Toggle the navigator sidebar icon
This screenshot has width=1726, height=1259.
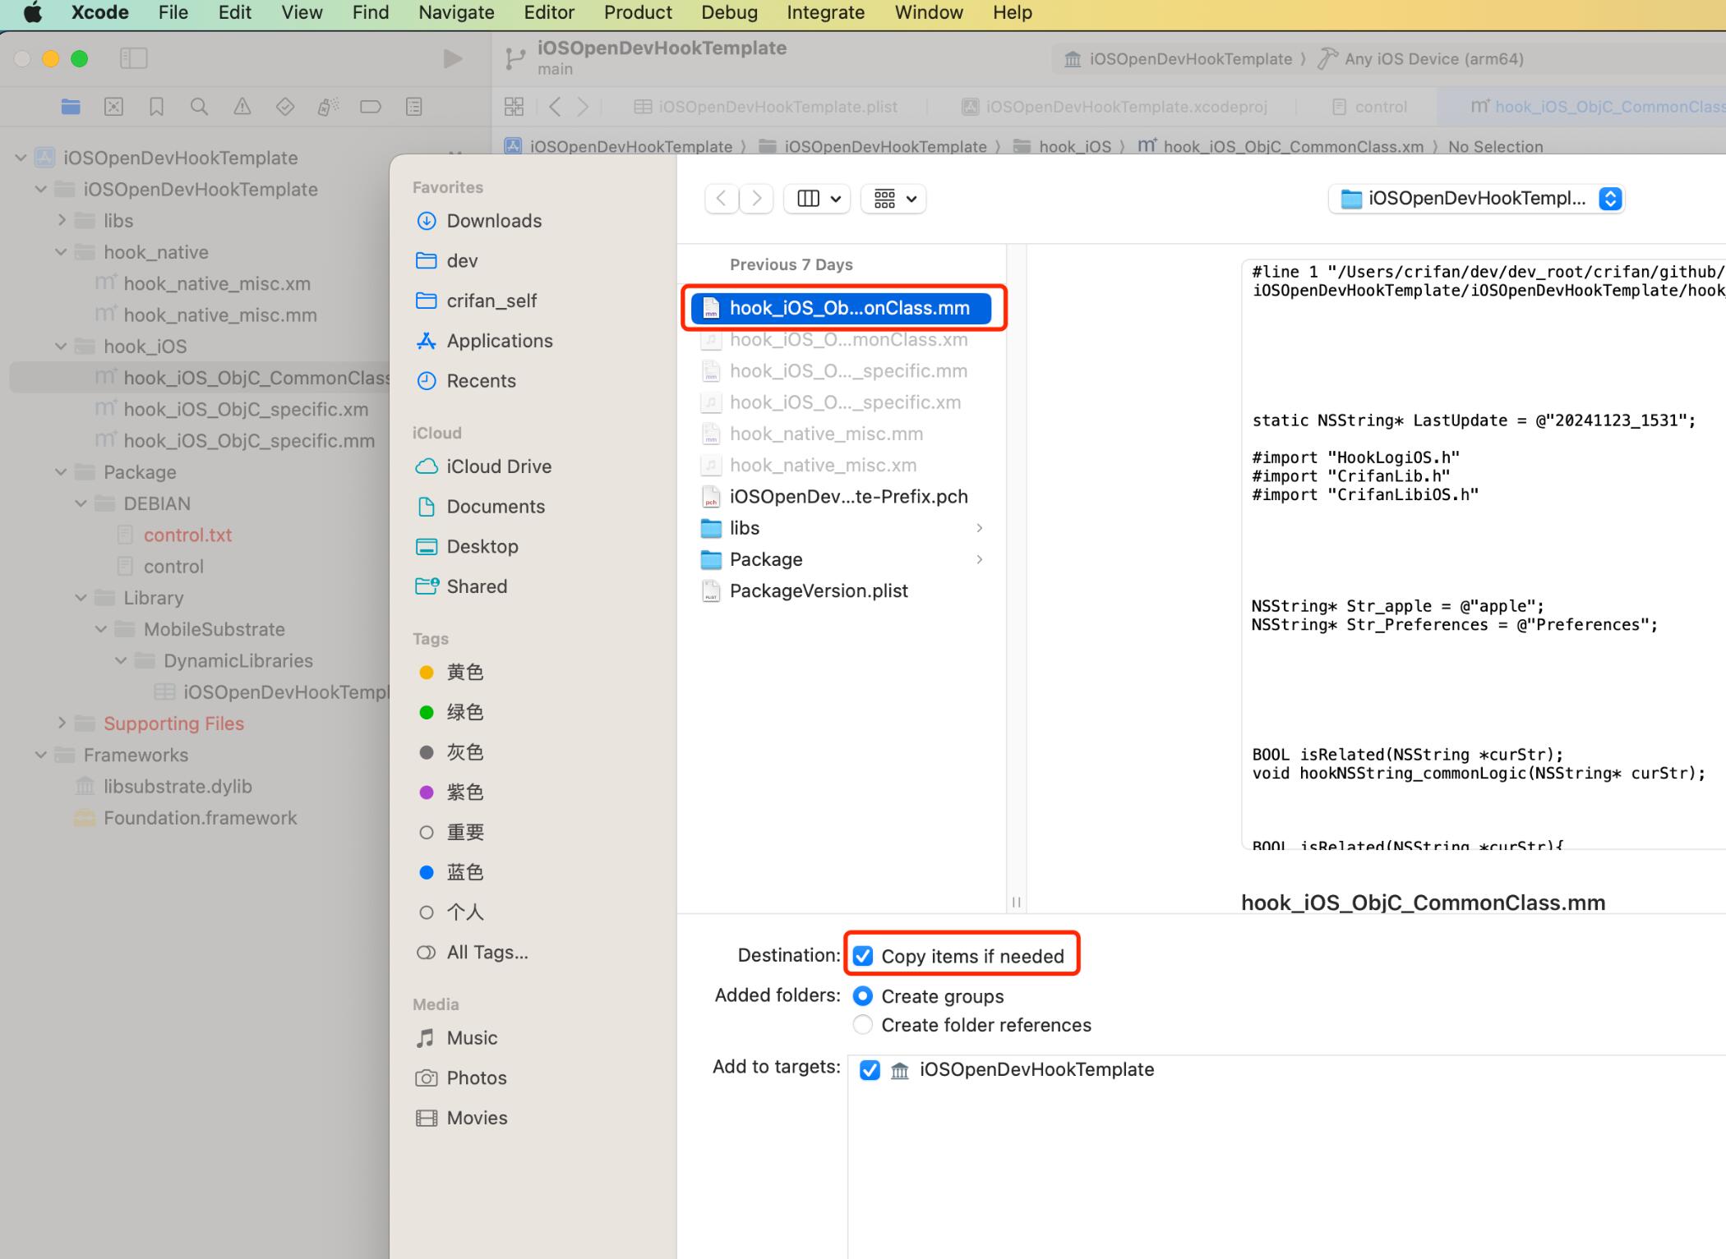[133, 58]
